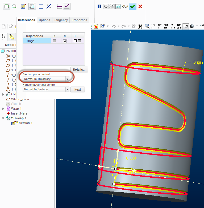Select the sweep as solid icon

pos(7,6)
